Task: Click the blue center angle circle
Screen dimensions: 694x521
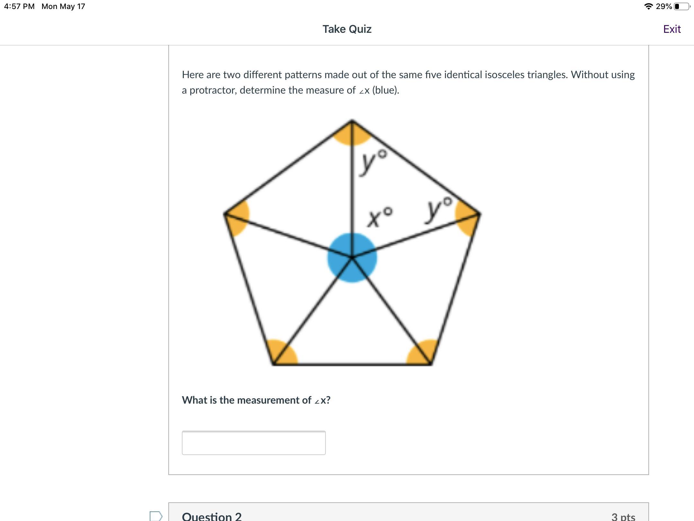Action: [x=352, y=258]
